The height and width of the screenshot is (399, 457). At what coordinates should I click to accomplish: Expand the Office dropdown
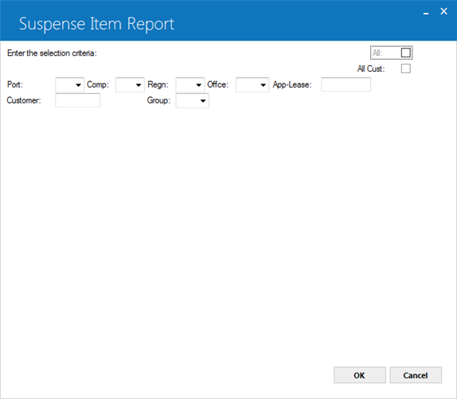(263, 85)
